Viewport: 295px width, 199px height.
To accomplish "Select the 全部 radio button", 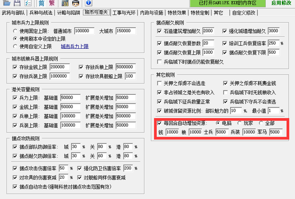I will point(261,123).
